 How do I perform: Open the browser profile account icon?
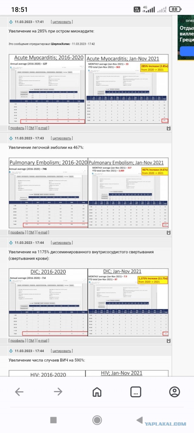coord(175,392)
